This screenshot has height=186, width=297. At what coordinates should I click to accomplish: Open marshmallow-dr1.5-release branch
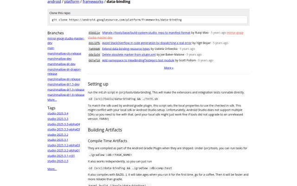tap(66, 90)
